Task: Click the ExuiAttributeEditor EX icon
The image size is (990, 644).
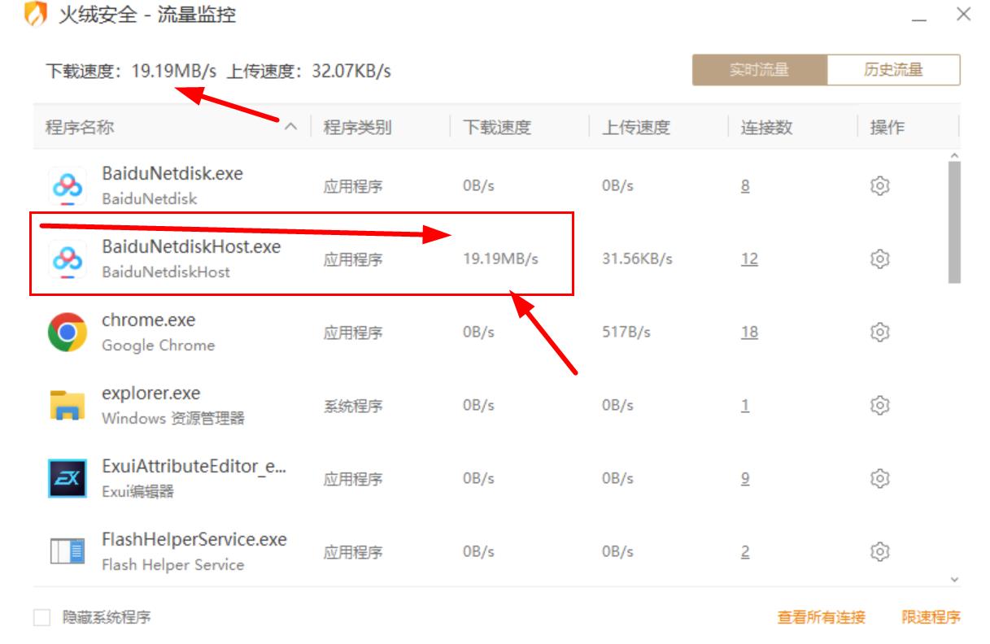Action: [68, 478]
